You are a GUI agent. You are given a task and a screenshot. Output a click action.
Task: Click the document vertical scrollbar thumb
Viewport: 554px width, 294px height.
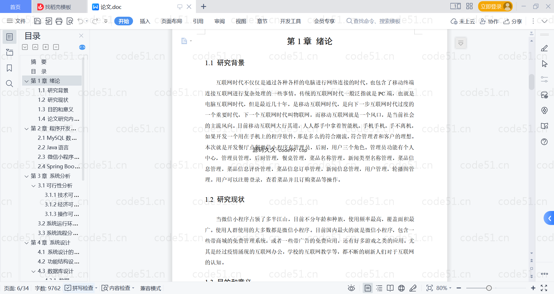click(x=531, y=82)
